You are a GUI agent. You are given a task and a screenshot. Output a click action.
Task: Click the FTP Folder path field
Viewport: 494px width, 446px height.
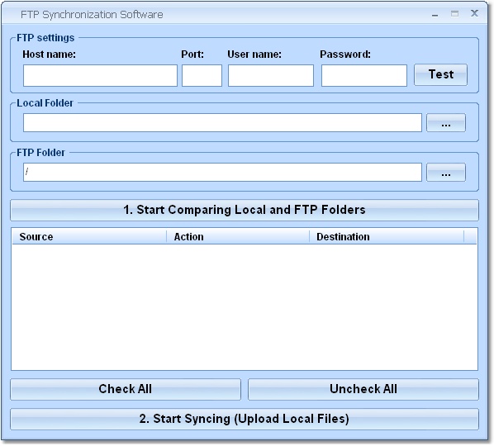pos(222,173)
